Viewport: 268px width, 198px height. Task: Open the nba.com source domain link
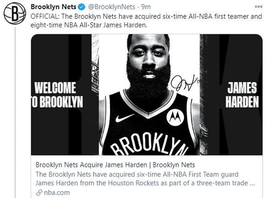point(57,192)
